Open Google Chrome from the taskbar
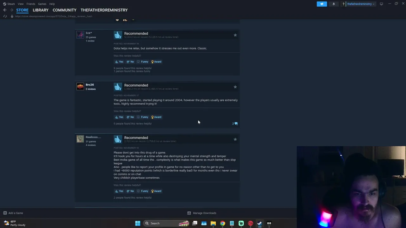Image resolution: width=406 pixels, height=228 pixels. click(223, 223)
